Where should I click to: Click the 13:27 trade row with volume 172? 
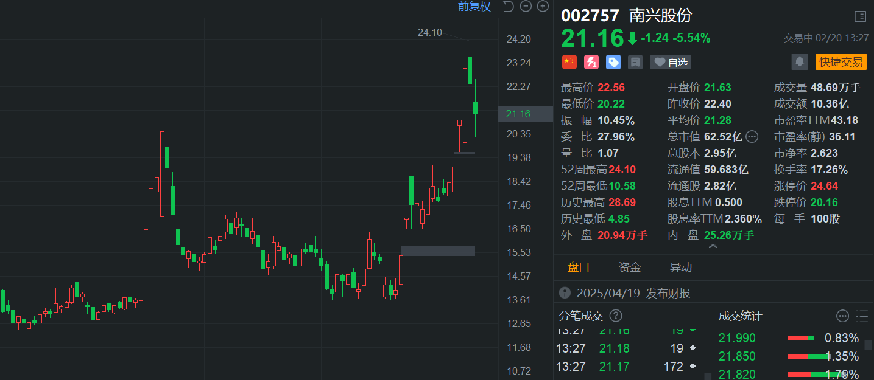[628, 367]
